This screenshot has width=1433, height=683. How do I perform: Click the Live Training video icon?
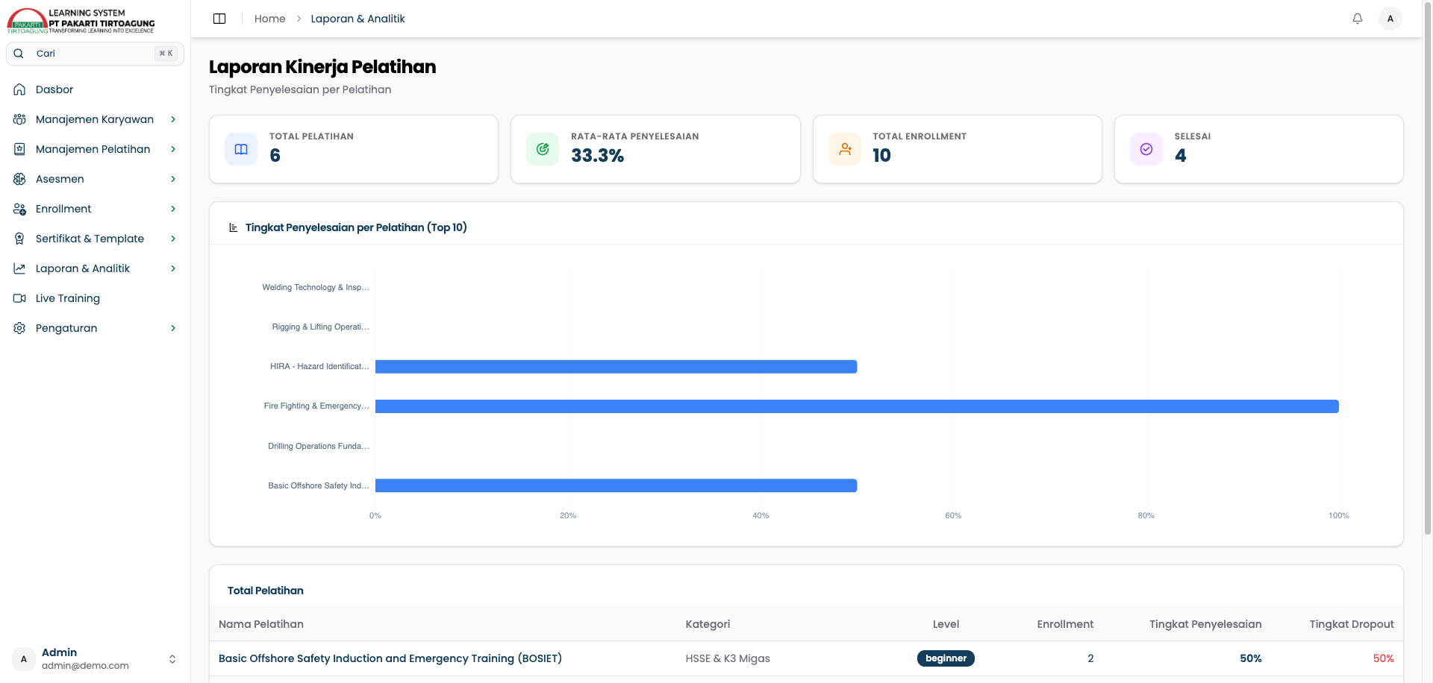[19, 298]
